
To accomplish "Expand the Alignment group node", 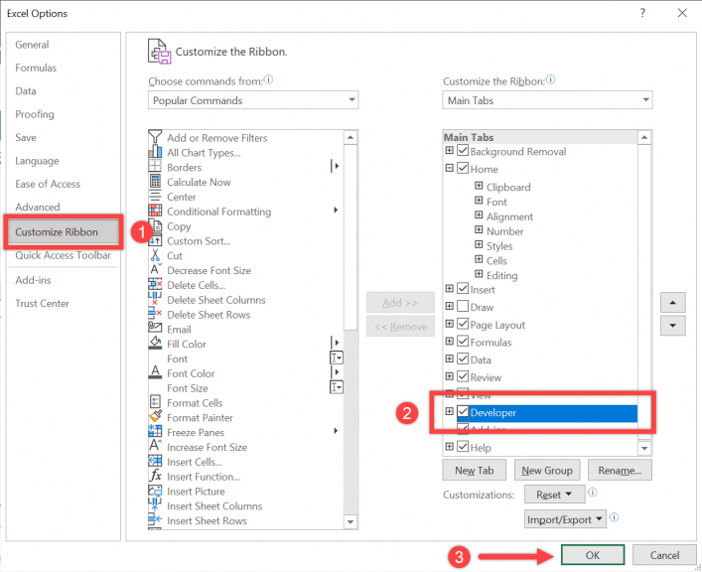I will click(x=479, y=215).
